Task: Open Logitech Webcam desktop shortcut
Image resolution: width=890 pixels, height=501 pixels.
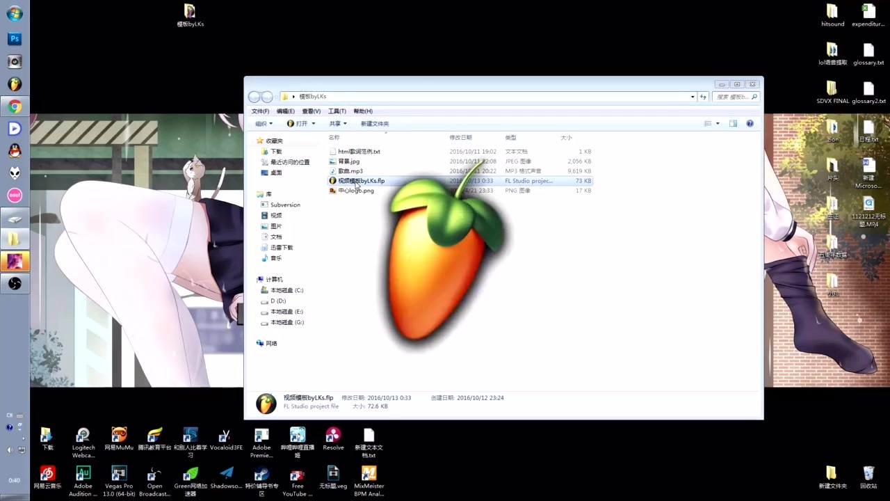Action: click(x=83, y=443)
